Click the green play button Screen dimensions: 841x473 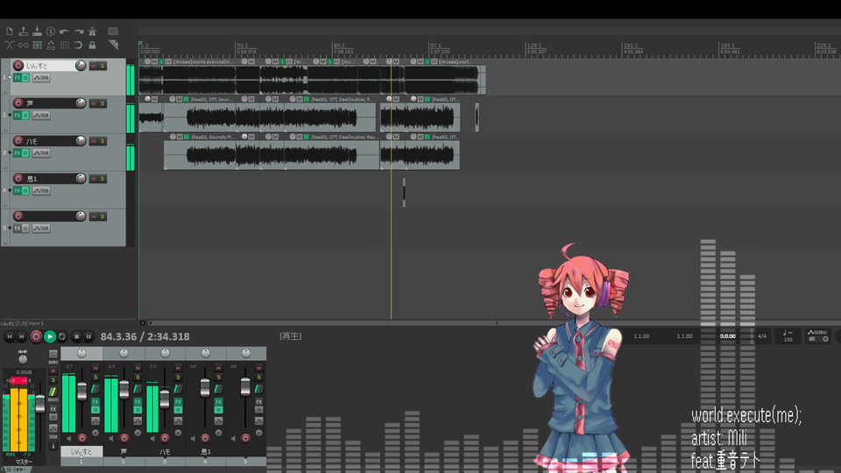pyautogui.click(x=50, y=336)
